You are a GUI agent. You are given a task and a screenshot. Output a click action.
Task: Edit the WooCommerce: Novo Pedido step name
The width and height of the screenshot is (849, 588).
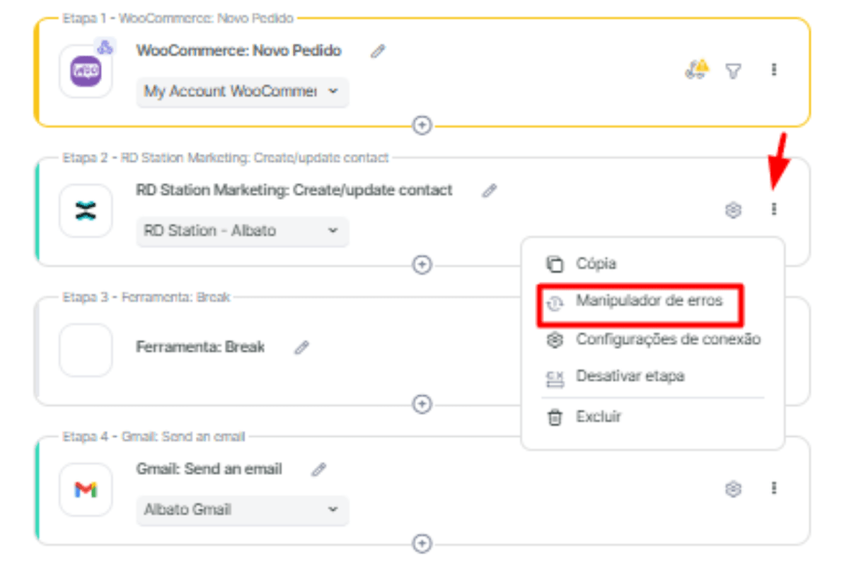pyautogui.click(x=379, y=51)
